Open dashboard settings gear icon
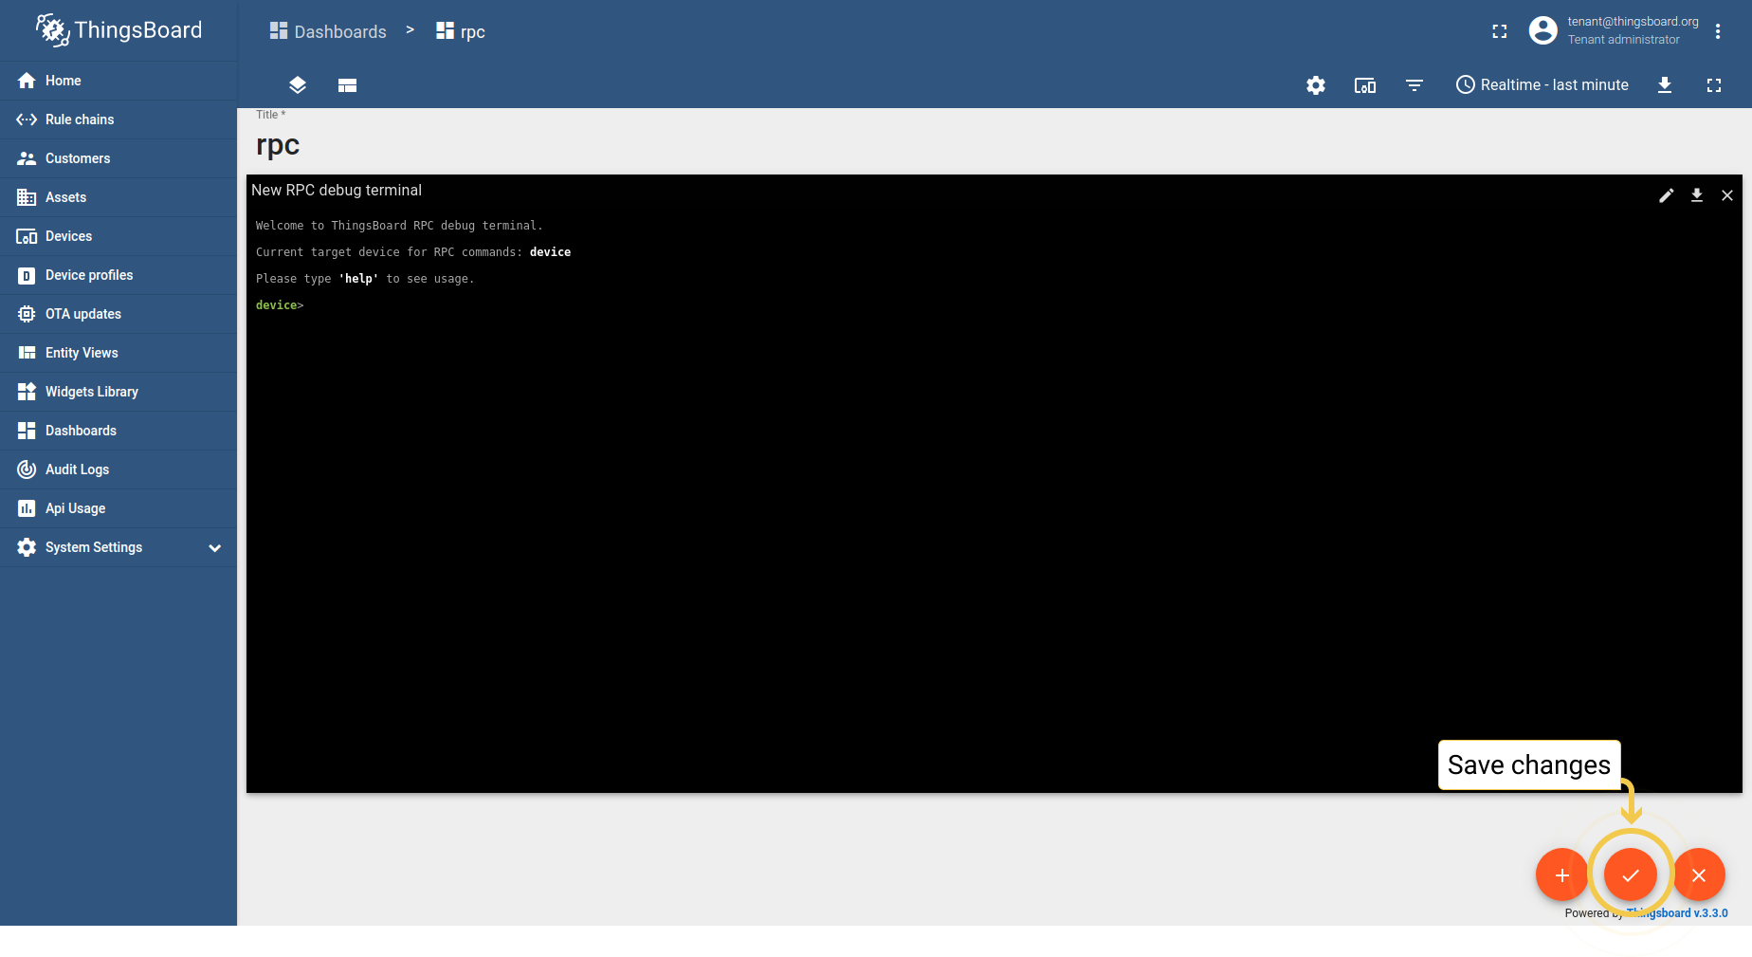The width and height of the screenshot is (1752, 957). (x=1316, y=85)
